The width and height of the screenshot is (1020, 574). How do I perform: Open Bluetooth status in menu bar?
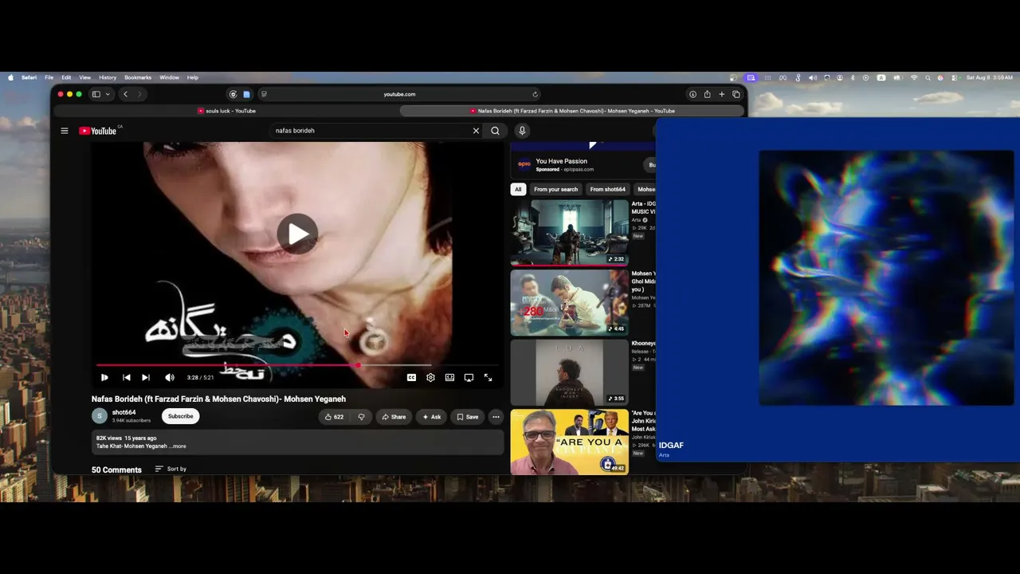coord(852,77)
